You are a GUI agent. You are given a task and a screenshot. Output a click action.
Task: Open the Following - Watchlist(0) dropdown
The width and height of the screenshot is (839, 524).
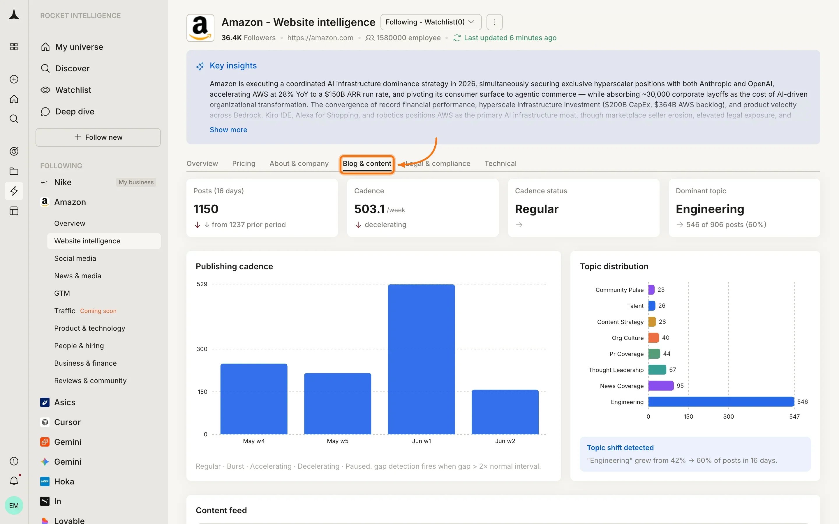point(431,22)
